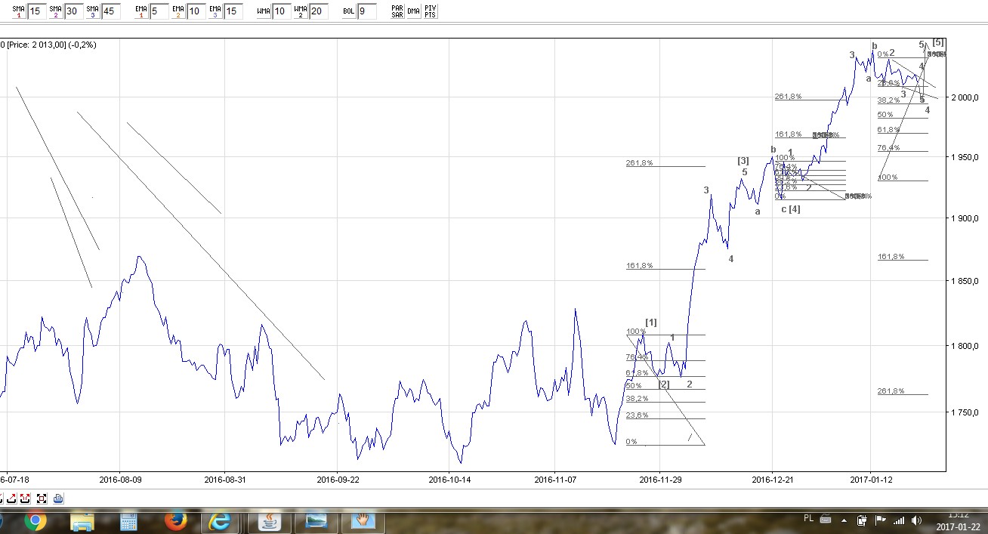Edit the EMA 3 period field showing 15
Viewport: 988px width, 534px height.
click(x=233, y=11)
